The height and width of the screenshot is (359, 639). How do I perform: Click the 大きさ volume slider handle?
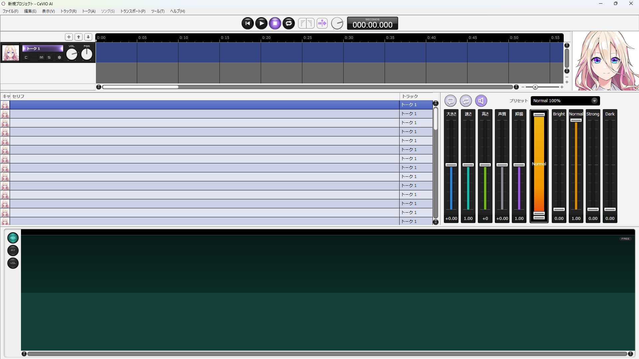tap(451, 165)
